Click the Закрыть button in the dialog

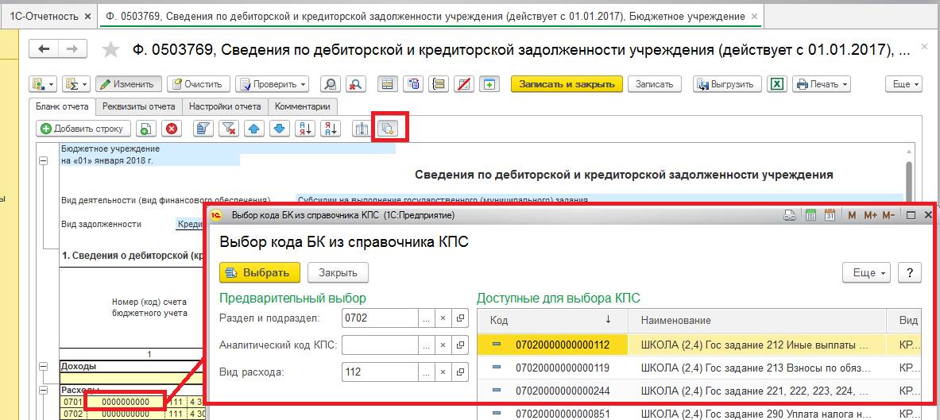click(338, 272)
